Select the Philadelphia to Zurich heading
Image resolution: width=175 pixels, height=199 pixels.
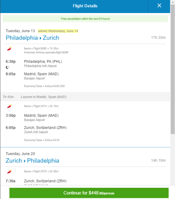coord(32,38)
